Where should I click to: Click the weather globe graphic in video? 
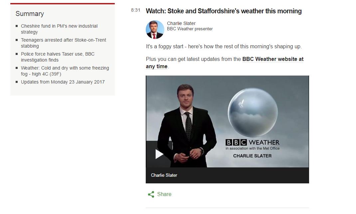click(253, 112)
